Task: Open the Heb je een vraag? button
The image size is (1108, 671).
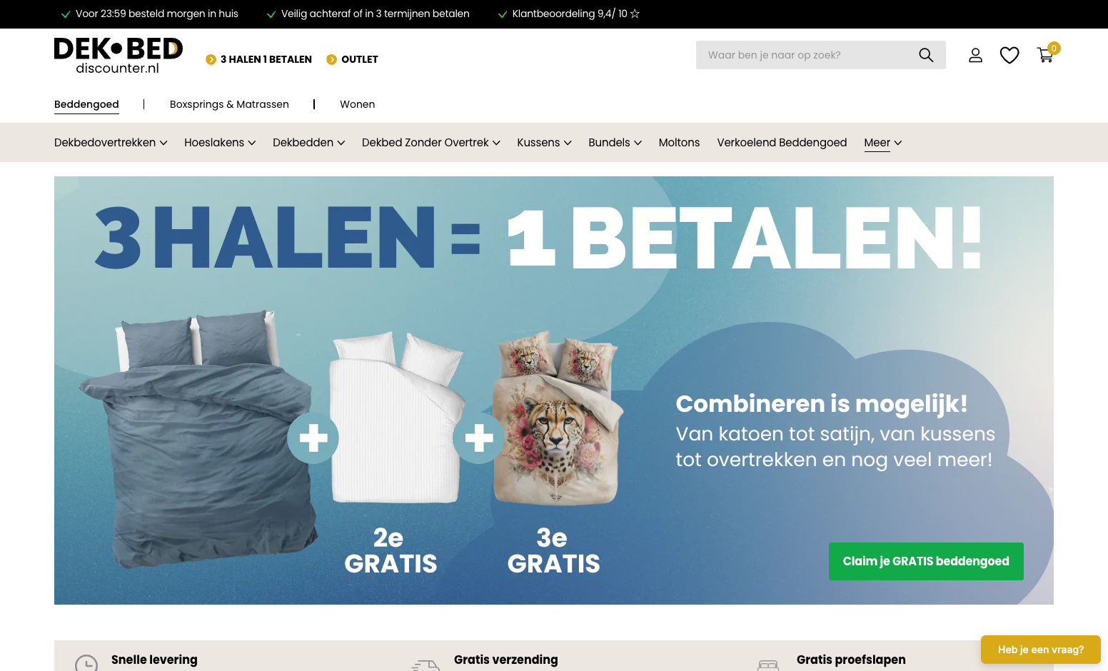Action: click(1040, 650)
